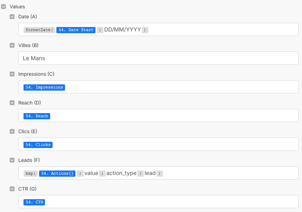The image size is (302, 212).
Task: Click the Impressions (C) label
Action: click(36, 74)
